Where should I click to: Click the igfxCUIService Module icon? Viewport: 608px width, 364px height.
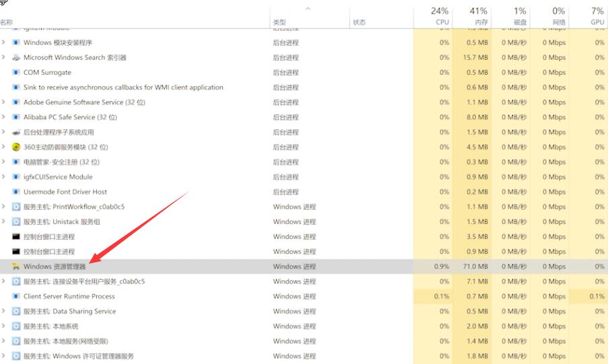(16, 177)
